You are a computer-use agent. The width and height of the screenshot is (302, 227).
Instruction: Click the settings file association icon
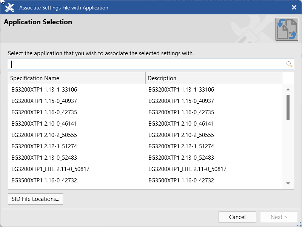point(287,29)
